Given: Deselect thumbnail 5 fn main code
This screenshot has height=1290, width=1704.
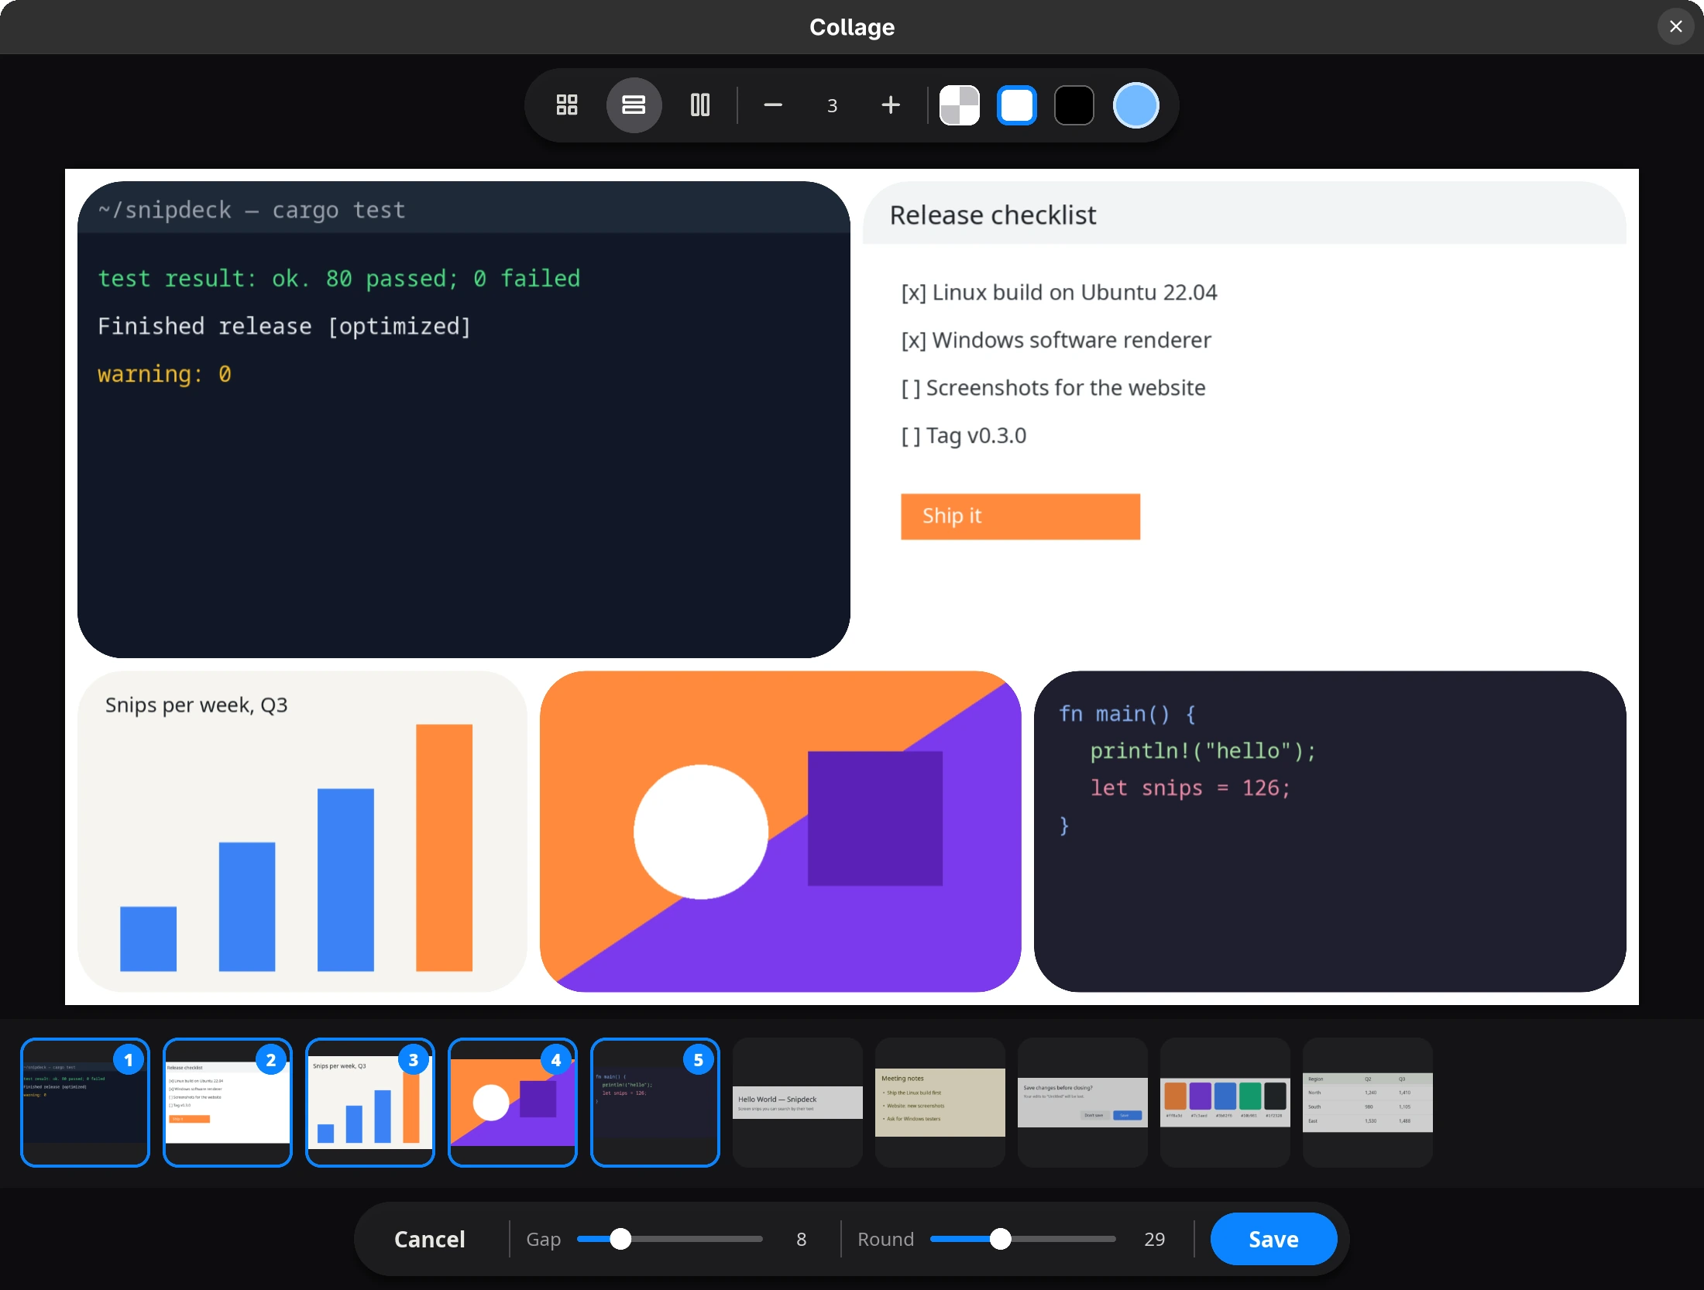Looking at the screenshot, I should (x=655, y=1103).
